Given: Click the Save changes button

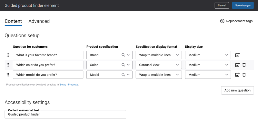Looking at the screenshot, I should coord(243,5).
